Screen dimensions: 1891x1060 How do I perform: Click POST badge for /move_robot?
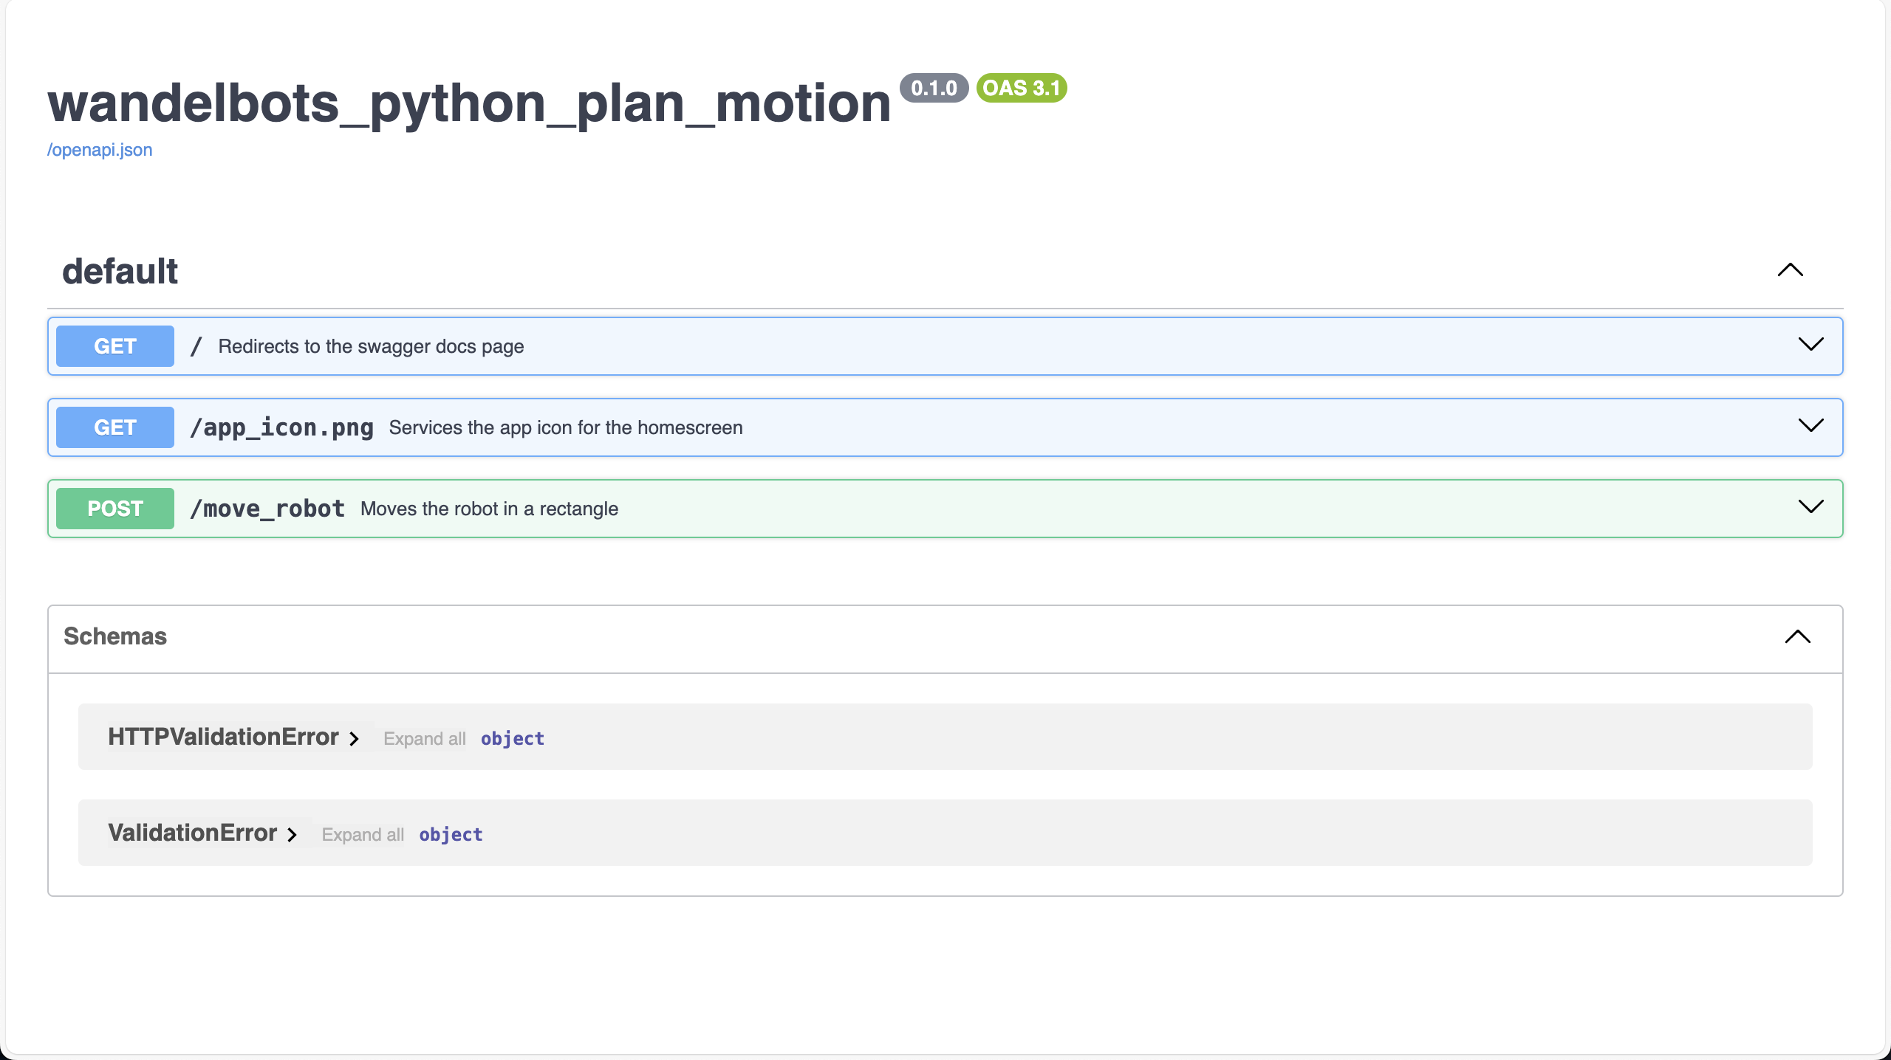[115, 509]
